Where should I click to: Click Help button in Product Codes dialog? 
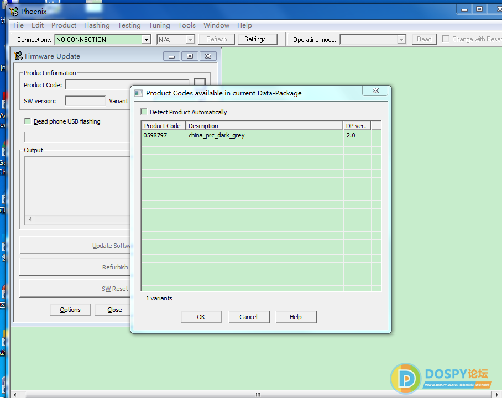(x=295, y=317)
